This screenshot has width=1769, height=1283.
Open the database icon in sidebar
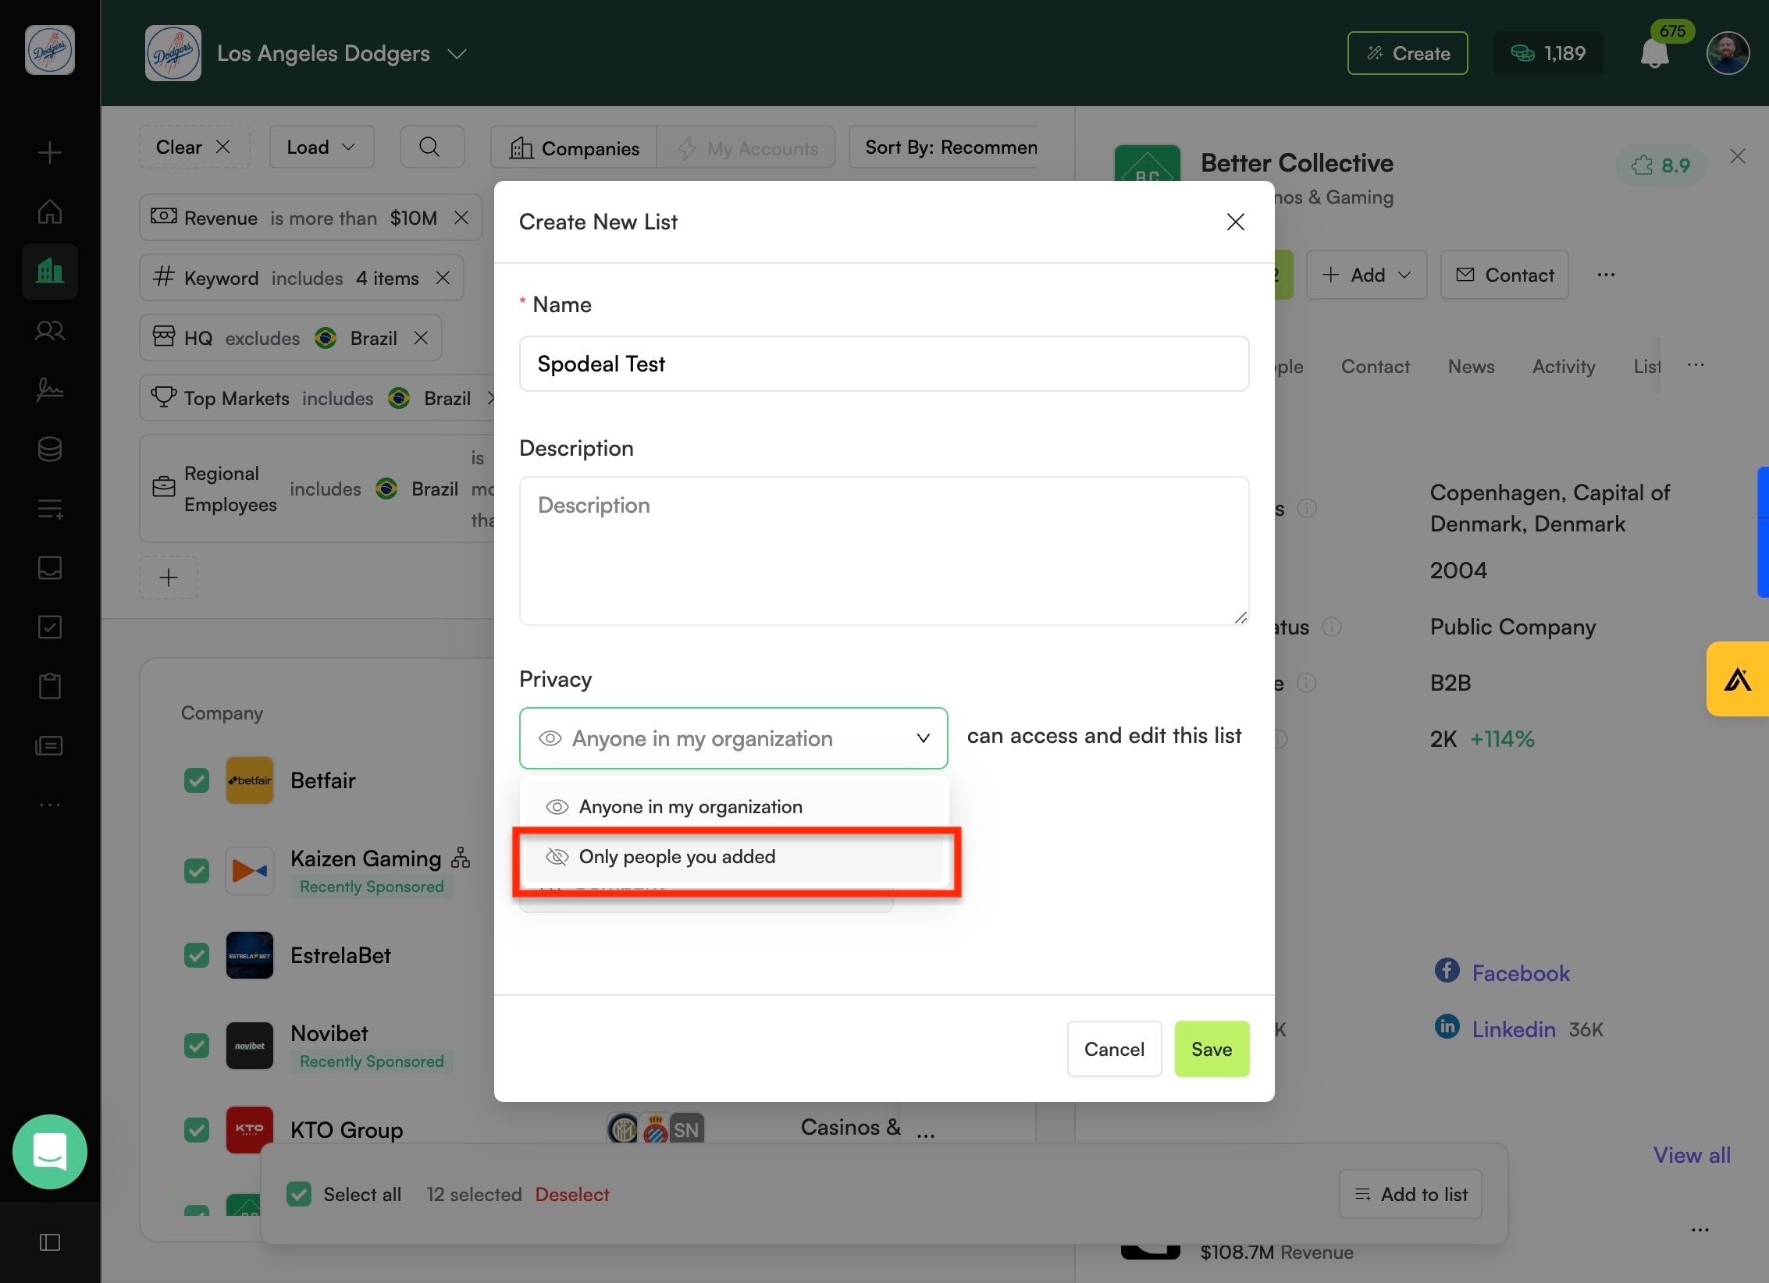[50, 449]
